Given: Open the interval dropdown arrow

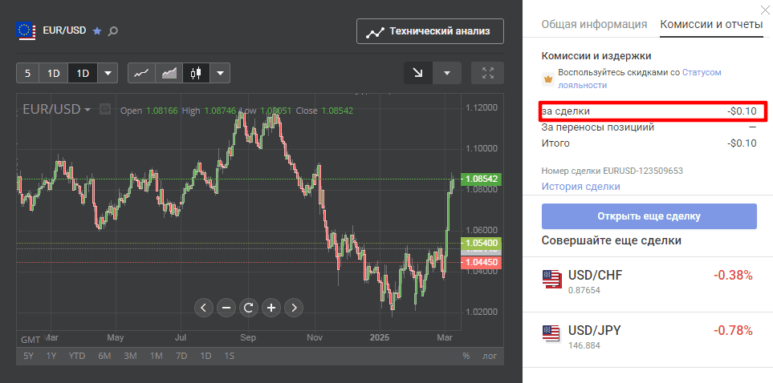Looking at the screenshot, I should (108, 74).
